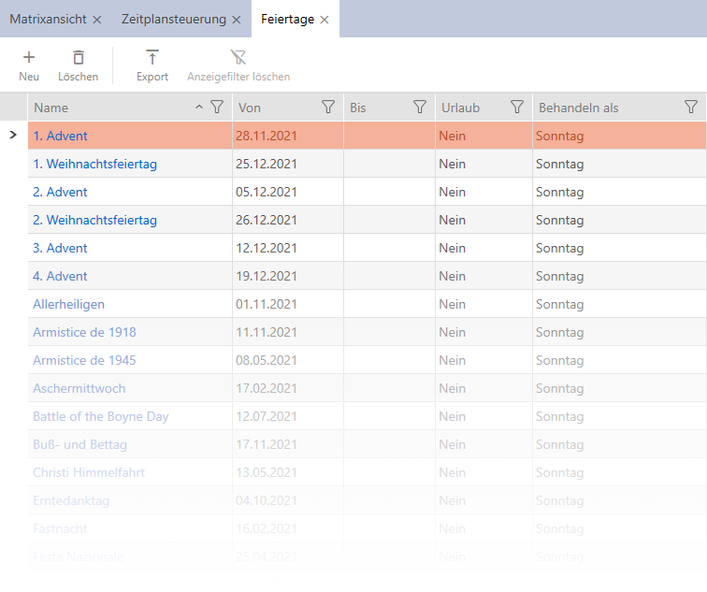Select the 1. Weihnachtsfeiertag entry
The height and width of the screenshot is (592, 707).
click(94, 164)
